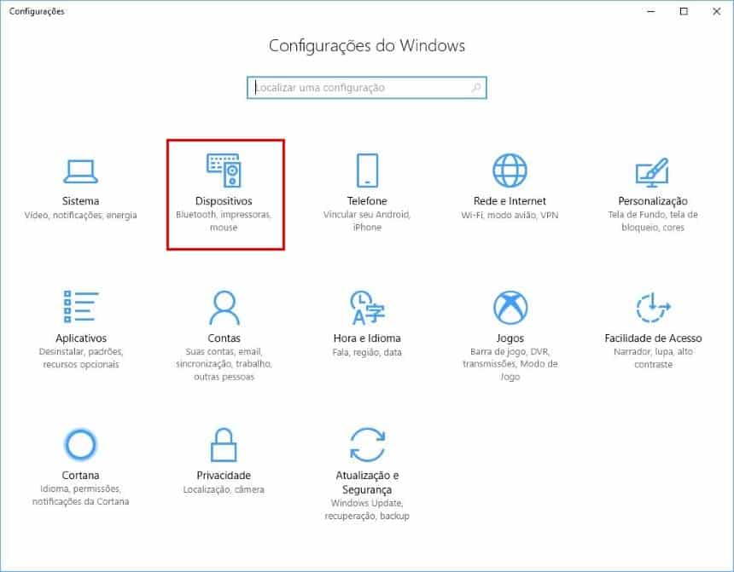
Task: Click 'Tela de Fundo, tela de bloqueio, cores' text
Action: [653, 221]
